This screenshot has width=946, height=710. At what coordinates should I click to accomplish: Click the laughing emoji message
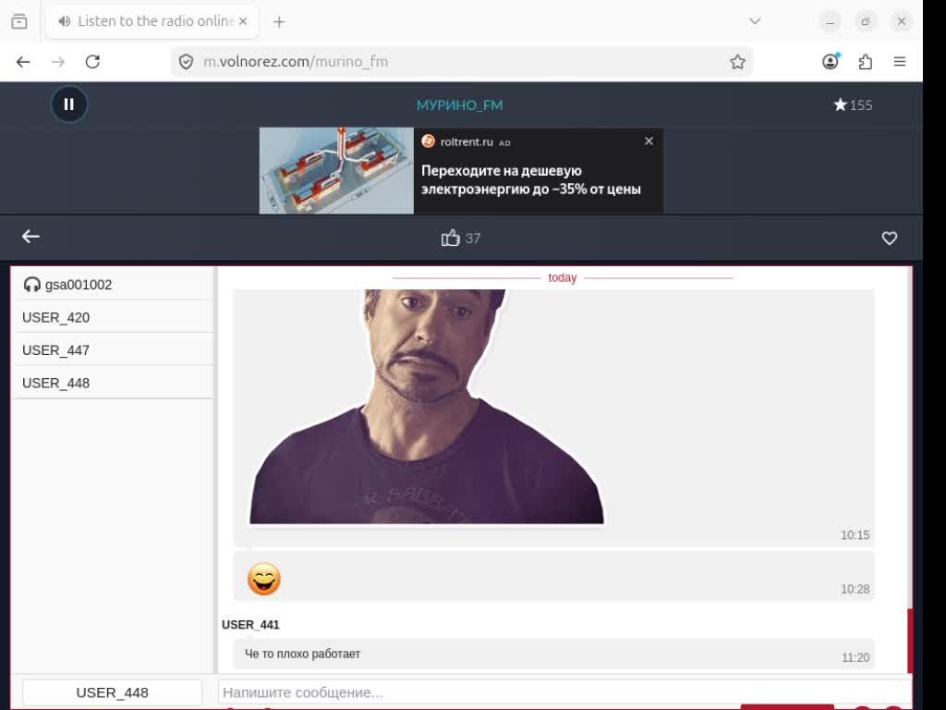click(x=264, y=579)
